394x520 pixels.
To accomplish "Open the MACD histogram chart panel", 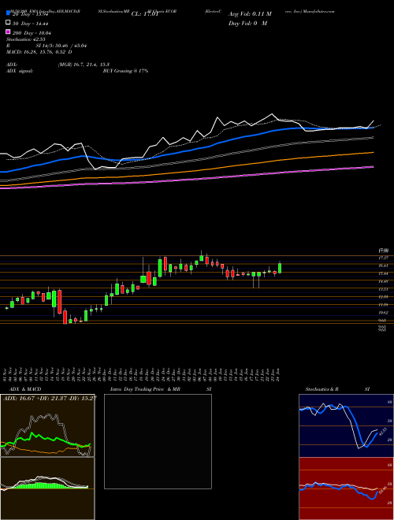I will [47, 488].
